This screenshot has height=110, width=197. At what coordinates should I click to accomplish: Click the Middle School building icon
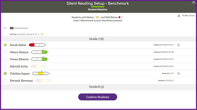click(179, 16)
